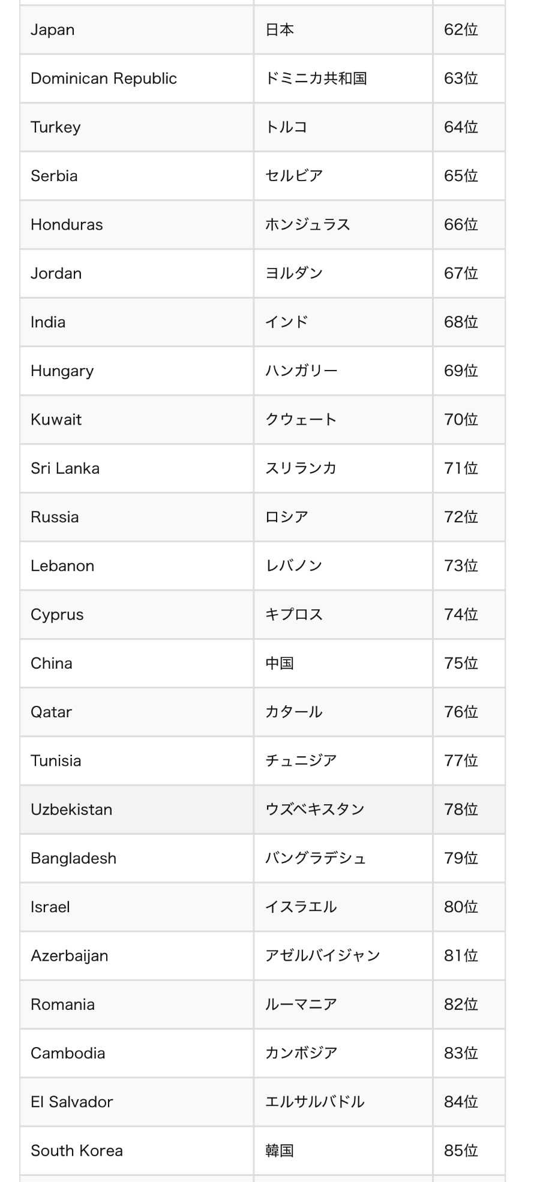Click the 71位 rank for Sri Lanka

pos(461,468)
